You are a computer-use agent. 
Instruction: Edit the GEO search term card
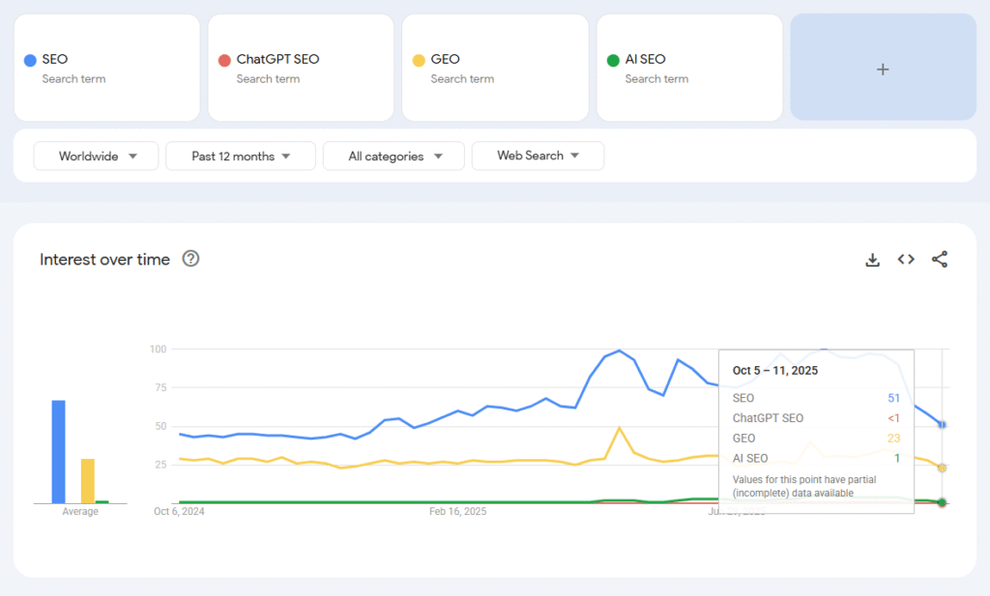click(495, 68)
